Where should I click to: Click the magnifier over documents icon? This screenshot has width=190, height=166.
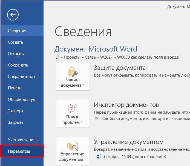point(73,146)
